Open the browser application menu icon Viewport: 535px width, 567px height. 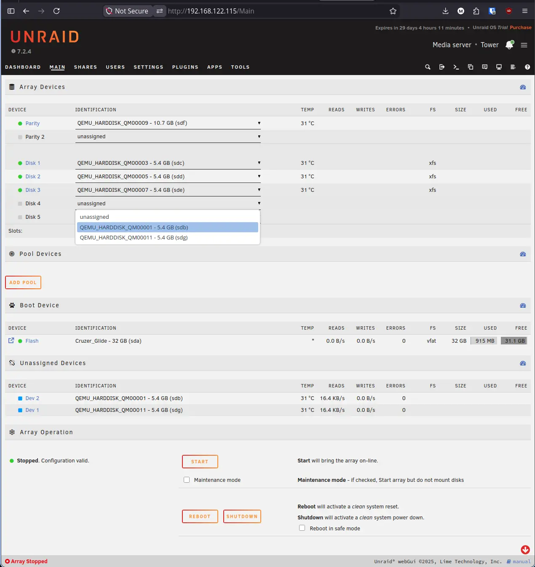(x=525, y=11)
